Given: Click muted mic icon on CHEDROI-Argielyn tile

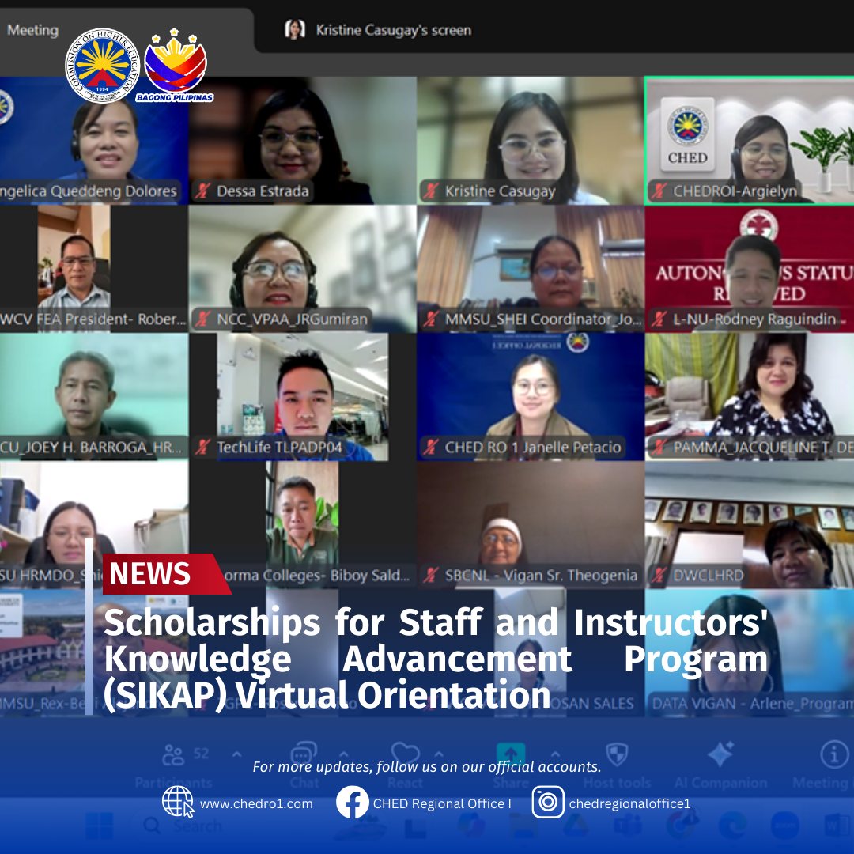Looking at the screenshot, I should 659,191.
